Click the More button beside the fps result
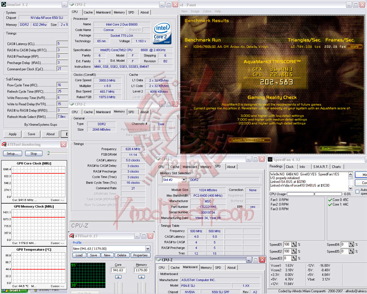367x294 pixels. (354, 46)
